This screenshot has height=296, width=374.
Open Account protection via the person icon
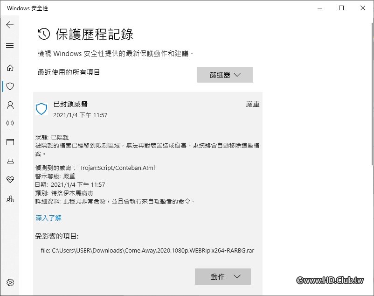coord(10,105)
